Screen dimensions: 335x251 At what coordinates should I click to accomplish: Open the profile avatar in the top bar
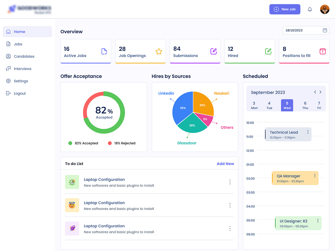(x=325, y=9)
